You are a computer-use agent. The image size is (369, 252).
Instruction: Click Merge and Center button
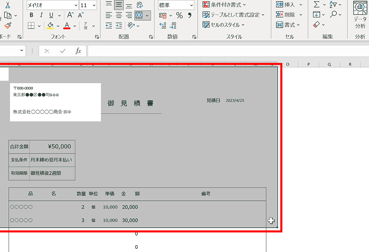click(x=139, y=16)
